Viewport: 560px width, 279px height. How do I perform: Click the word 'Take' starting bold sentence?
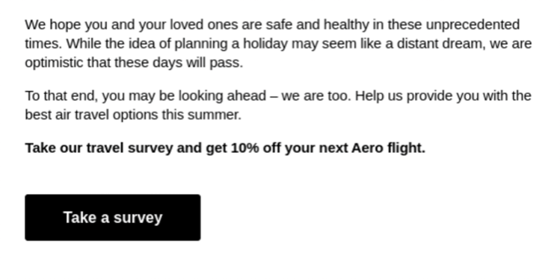coord(40,148)
